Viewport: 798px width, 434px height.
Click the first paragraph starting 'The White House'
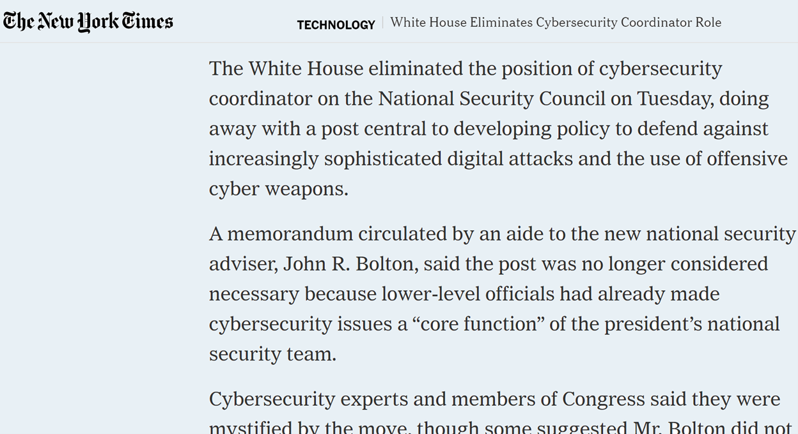465,128
